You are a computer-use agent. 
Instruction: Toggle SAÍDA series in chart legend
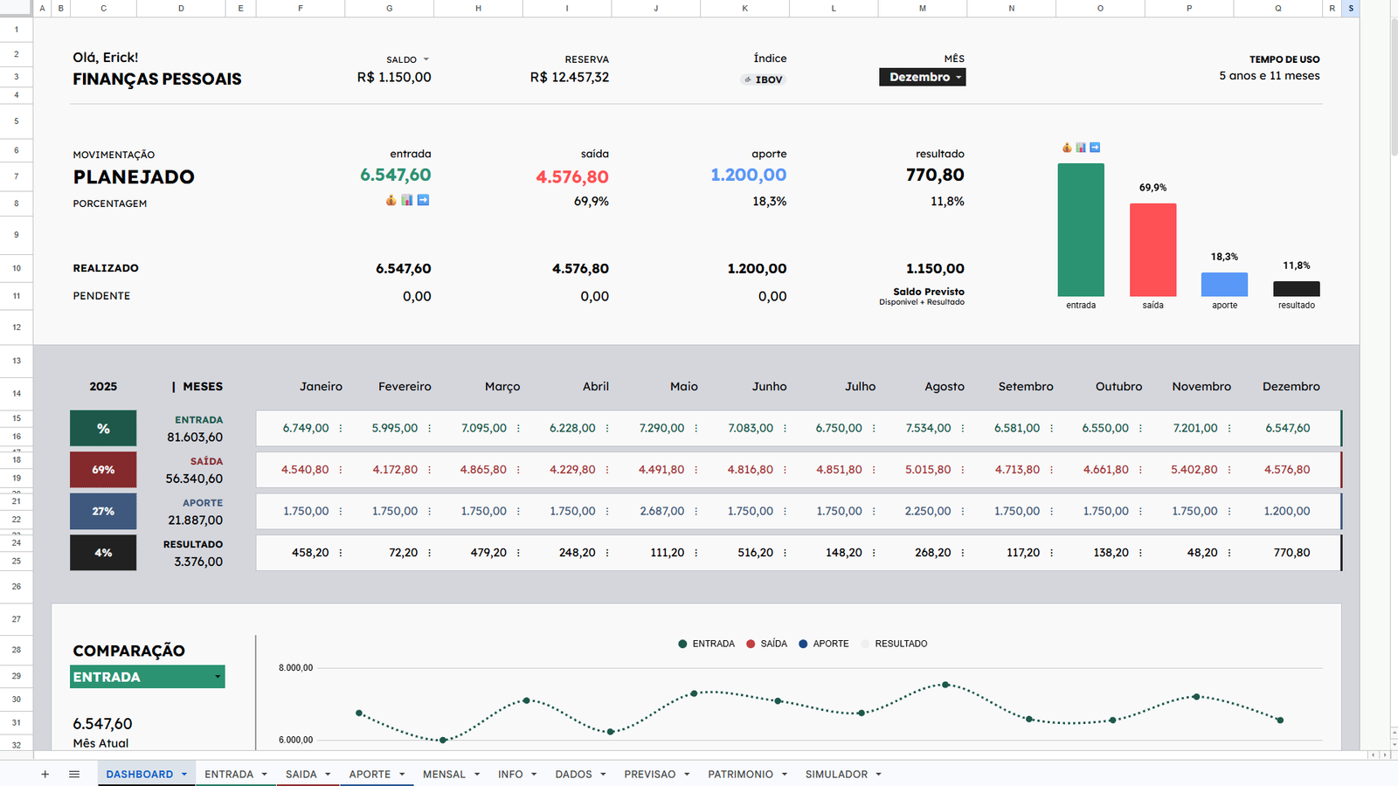(x=766, y=644)
